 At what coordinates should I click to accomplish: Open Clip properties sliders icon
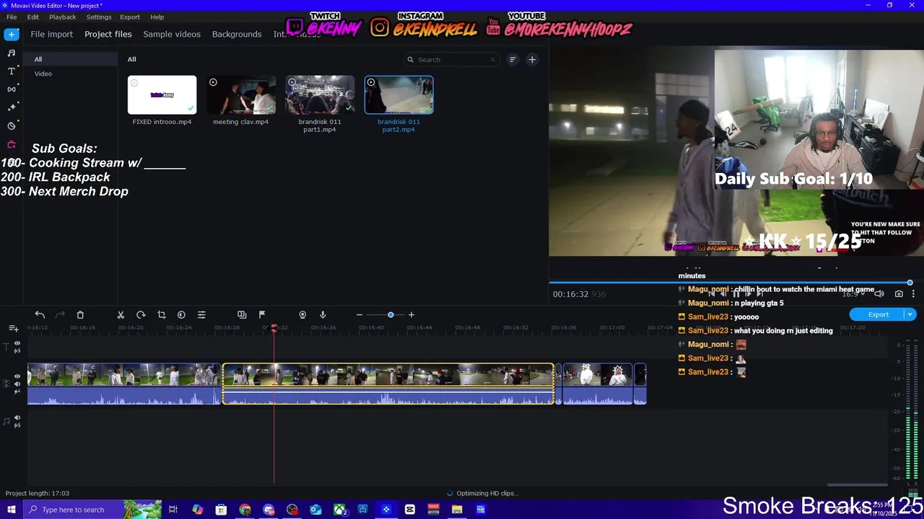[x=201, y=315]
